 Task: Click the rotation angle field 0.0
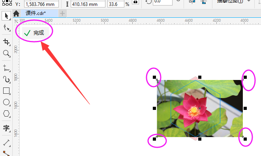(x=162, y=2)
